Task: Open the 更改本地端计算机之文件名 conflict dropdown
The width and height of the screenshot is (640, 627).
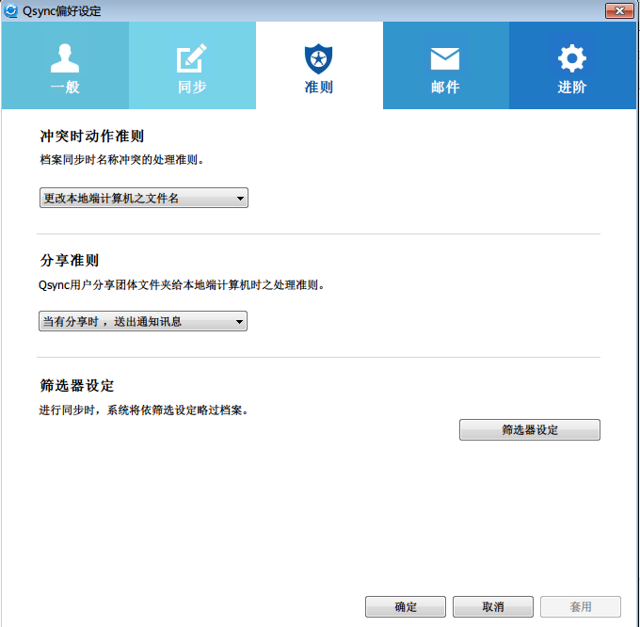Action: point(144,198)
